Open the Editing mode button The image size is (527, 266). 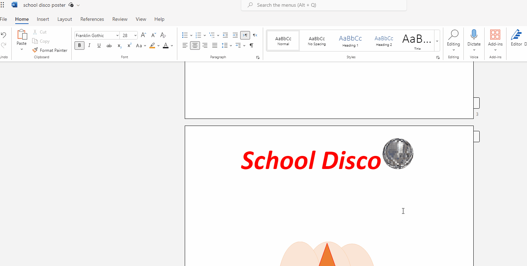pyautogui.click(x=453, y=39)
